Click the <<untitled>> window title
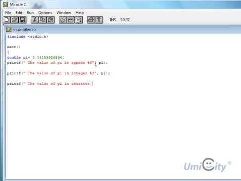Viewport: 241px width, 181px height. (24, 30)
